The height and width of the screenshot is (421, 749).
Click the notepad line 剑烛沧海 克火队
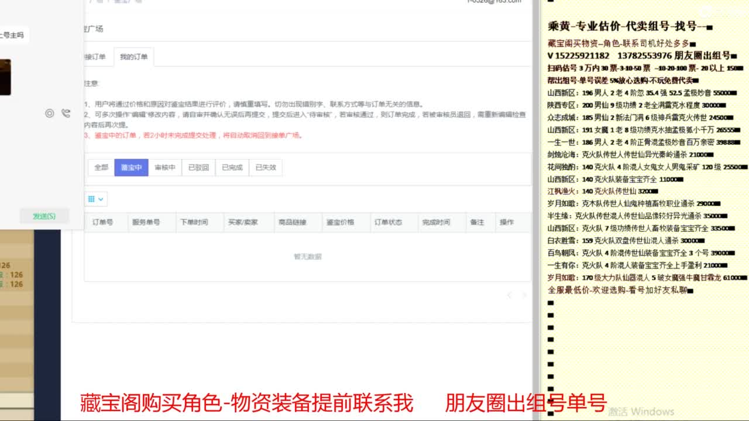tap(631, 154)
